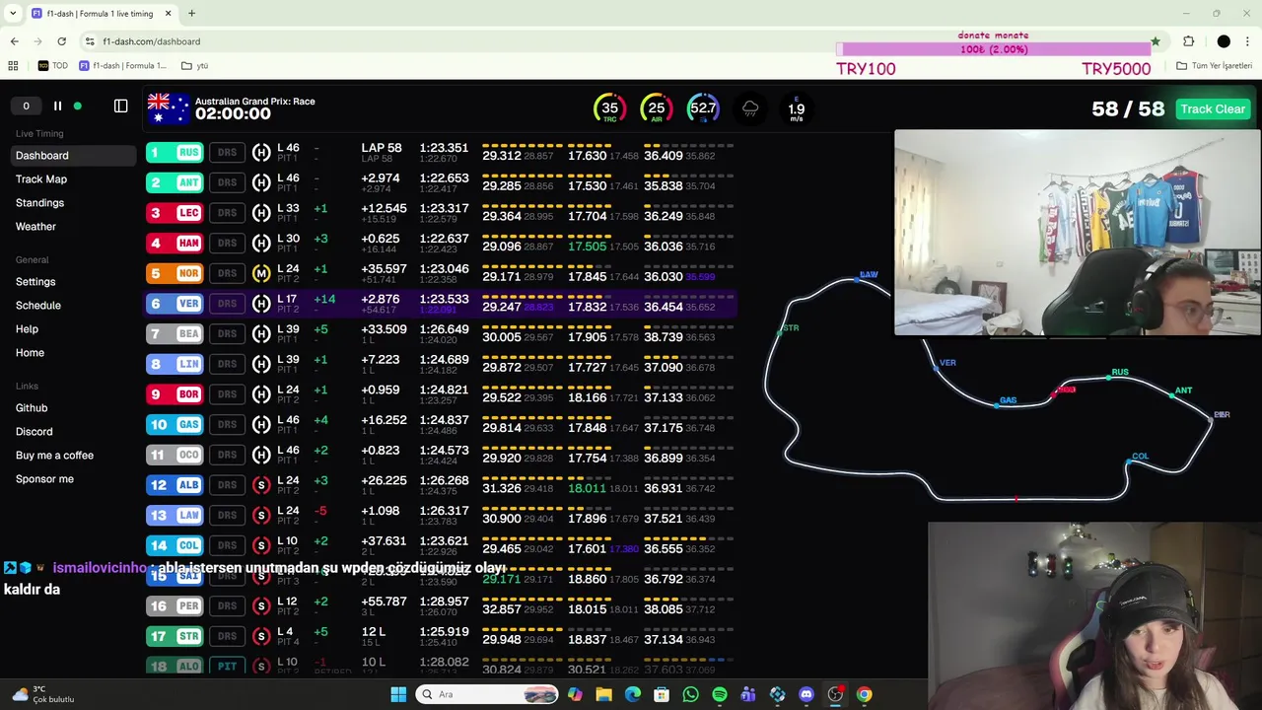Reload the page in the browser
This screenshot has width=1262, height=710.
tap(61, 41)
